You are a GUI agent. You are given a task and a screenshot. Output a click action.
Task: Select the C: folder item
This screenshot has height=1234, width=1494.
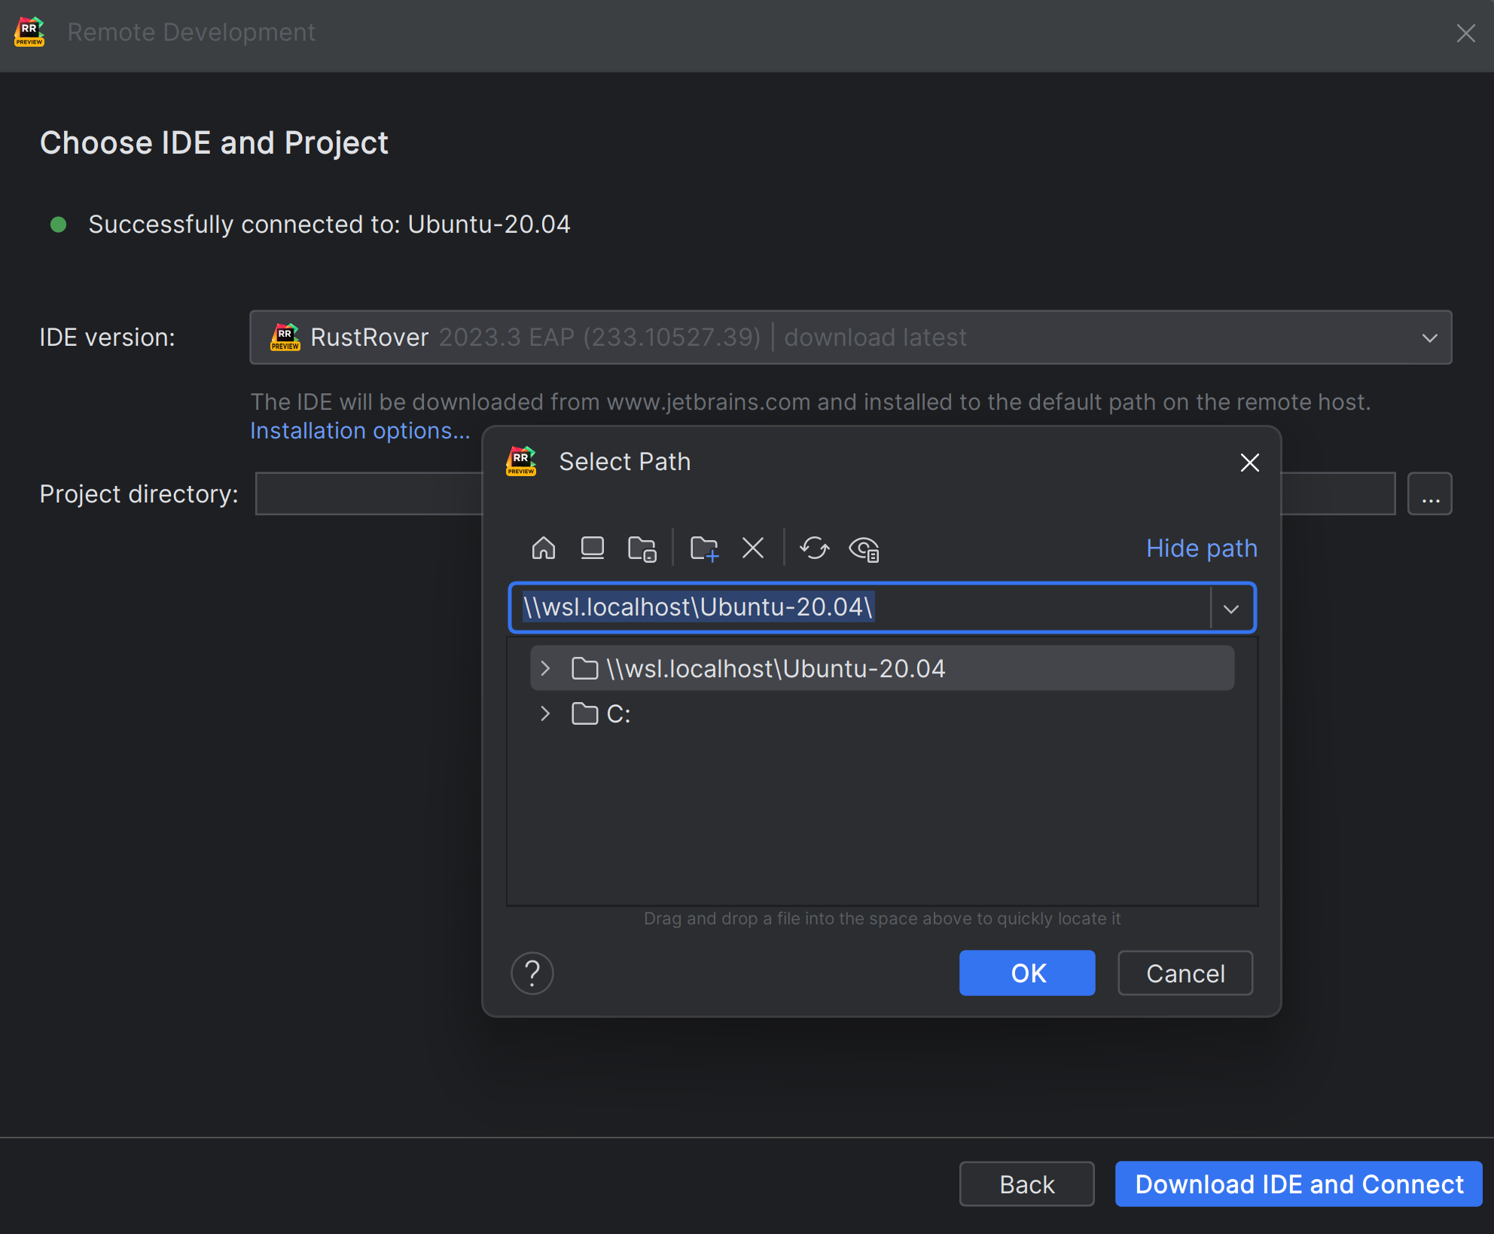click(617, 713)
